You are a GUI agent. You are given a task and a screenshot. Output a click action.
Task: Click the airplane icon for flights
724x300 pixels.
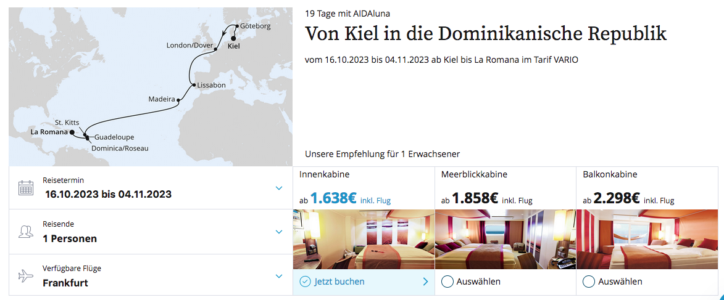[x=26, y=277]
